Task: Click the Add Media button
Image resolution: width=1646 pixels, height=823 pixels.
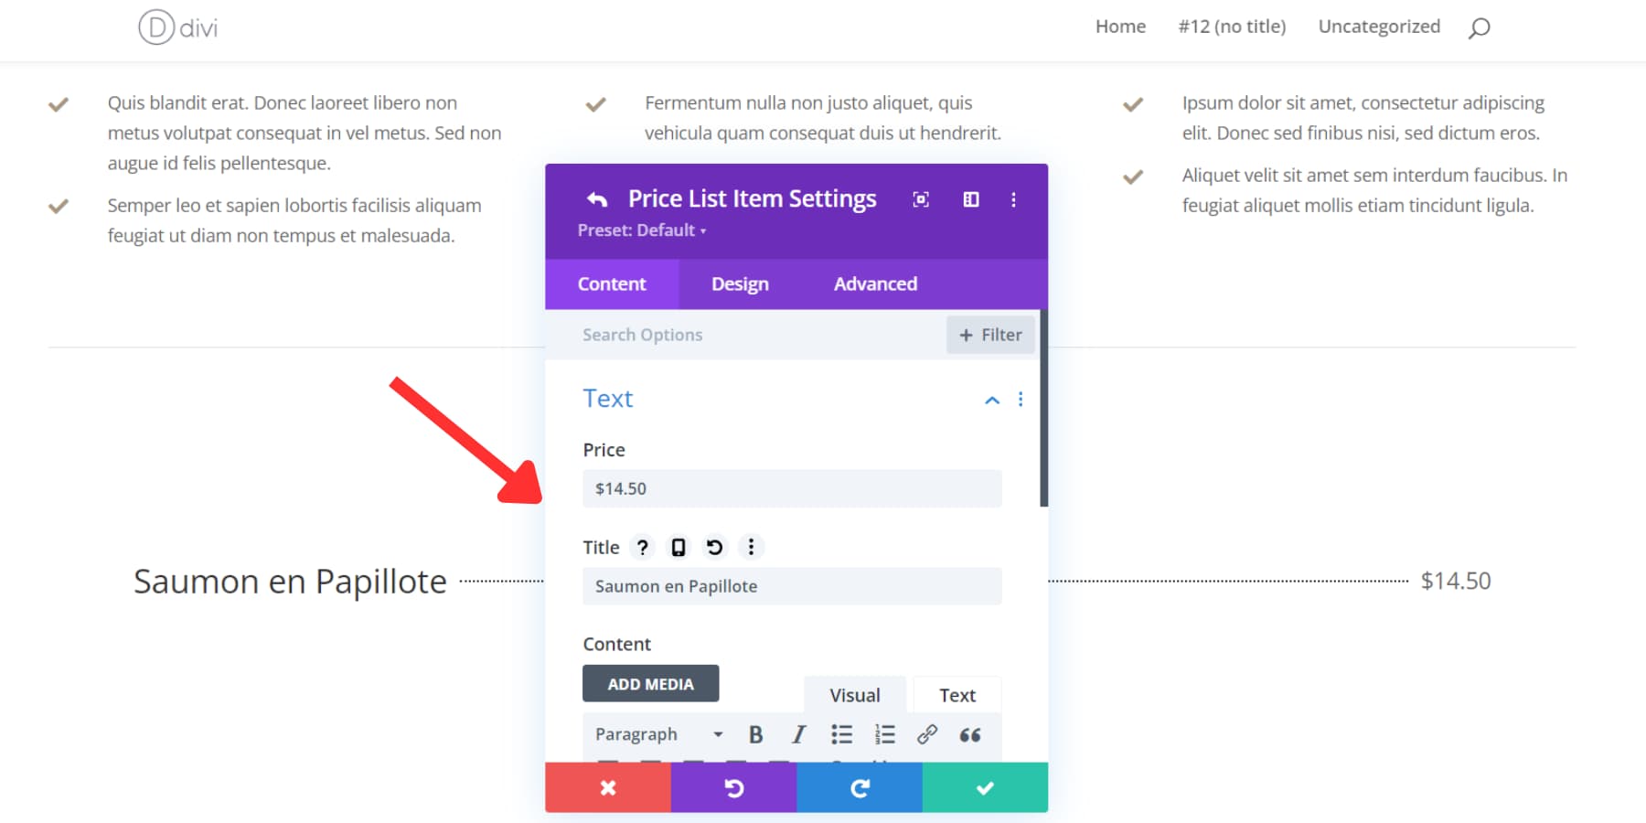Action: 650,684
